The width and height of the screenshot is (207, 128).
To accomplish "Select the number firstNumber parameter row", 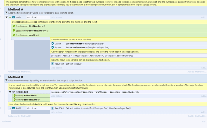I will click(x=31, y=96).
